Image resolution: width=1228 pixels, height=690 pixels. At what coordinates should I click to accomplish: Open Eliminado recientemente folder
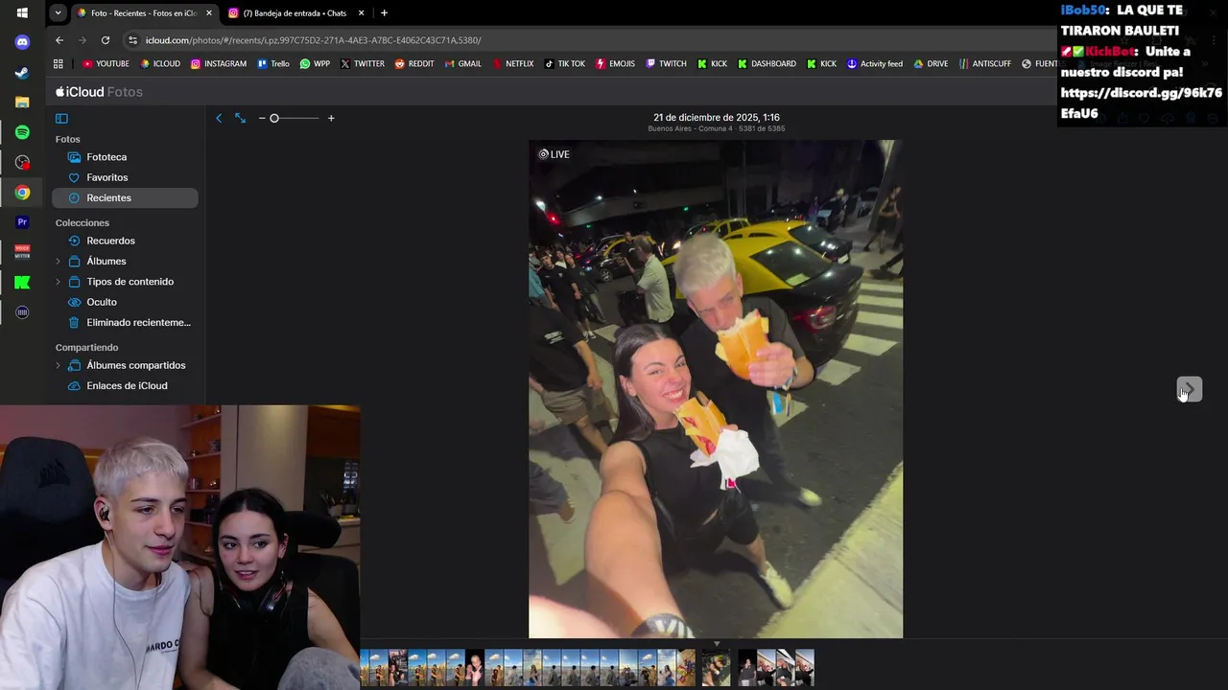click(125, 322)
